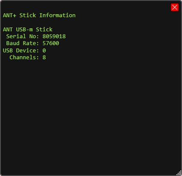This screenshot has height=176, width=182.
Task: Click the "Serial No:" label
Action: tap(22, 36)
